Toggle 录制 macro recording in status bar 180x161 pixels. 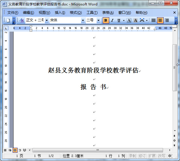pos(132,156)
